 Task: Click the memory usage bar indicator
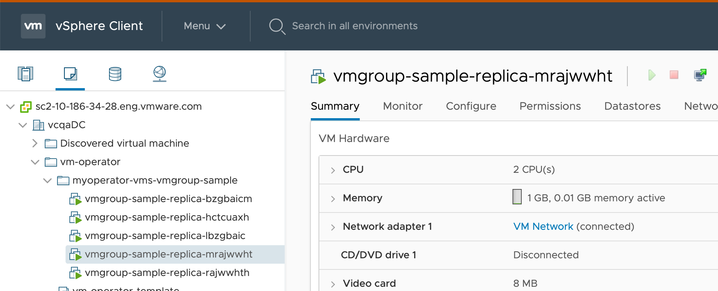click(517, 197)
